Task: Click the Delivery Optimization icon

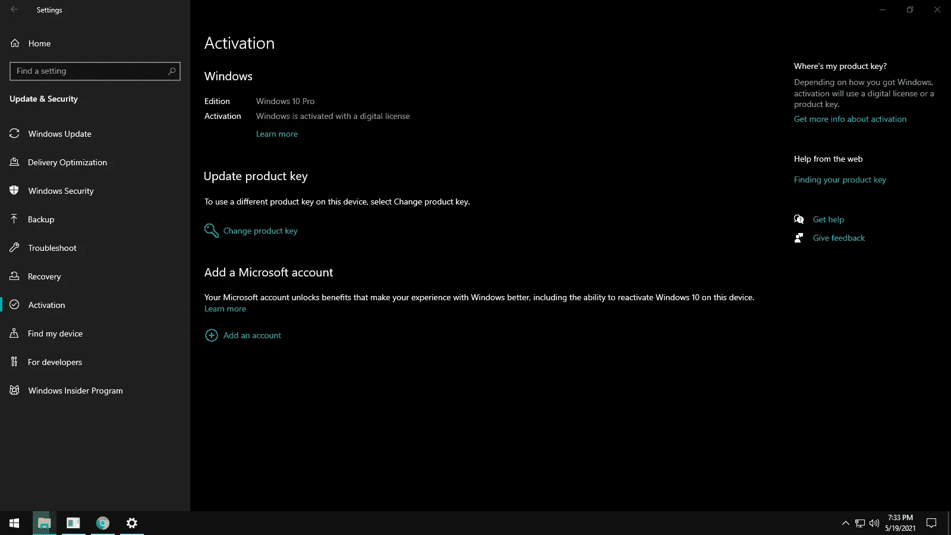Action: [x=15, y=162]
